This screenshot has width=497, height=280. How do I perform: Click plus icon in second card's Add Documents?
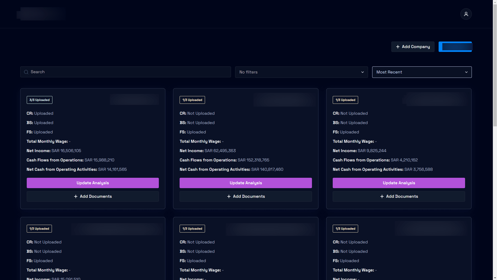229,196
